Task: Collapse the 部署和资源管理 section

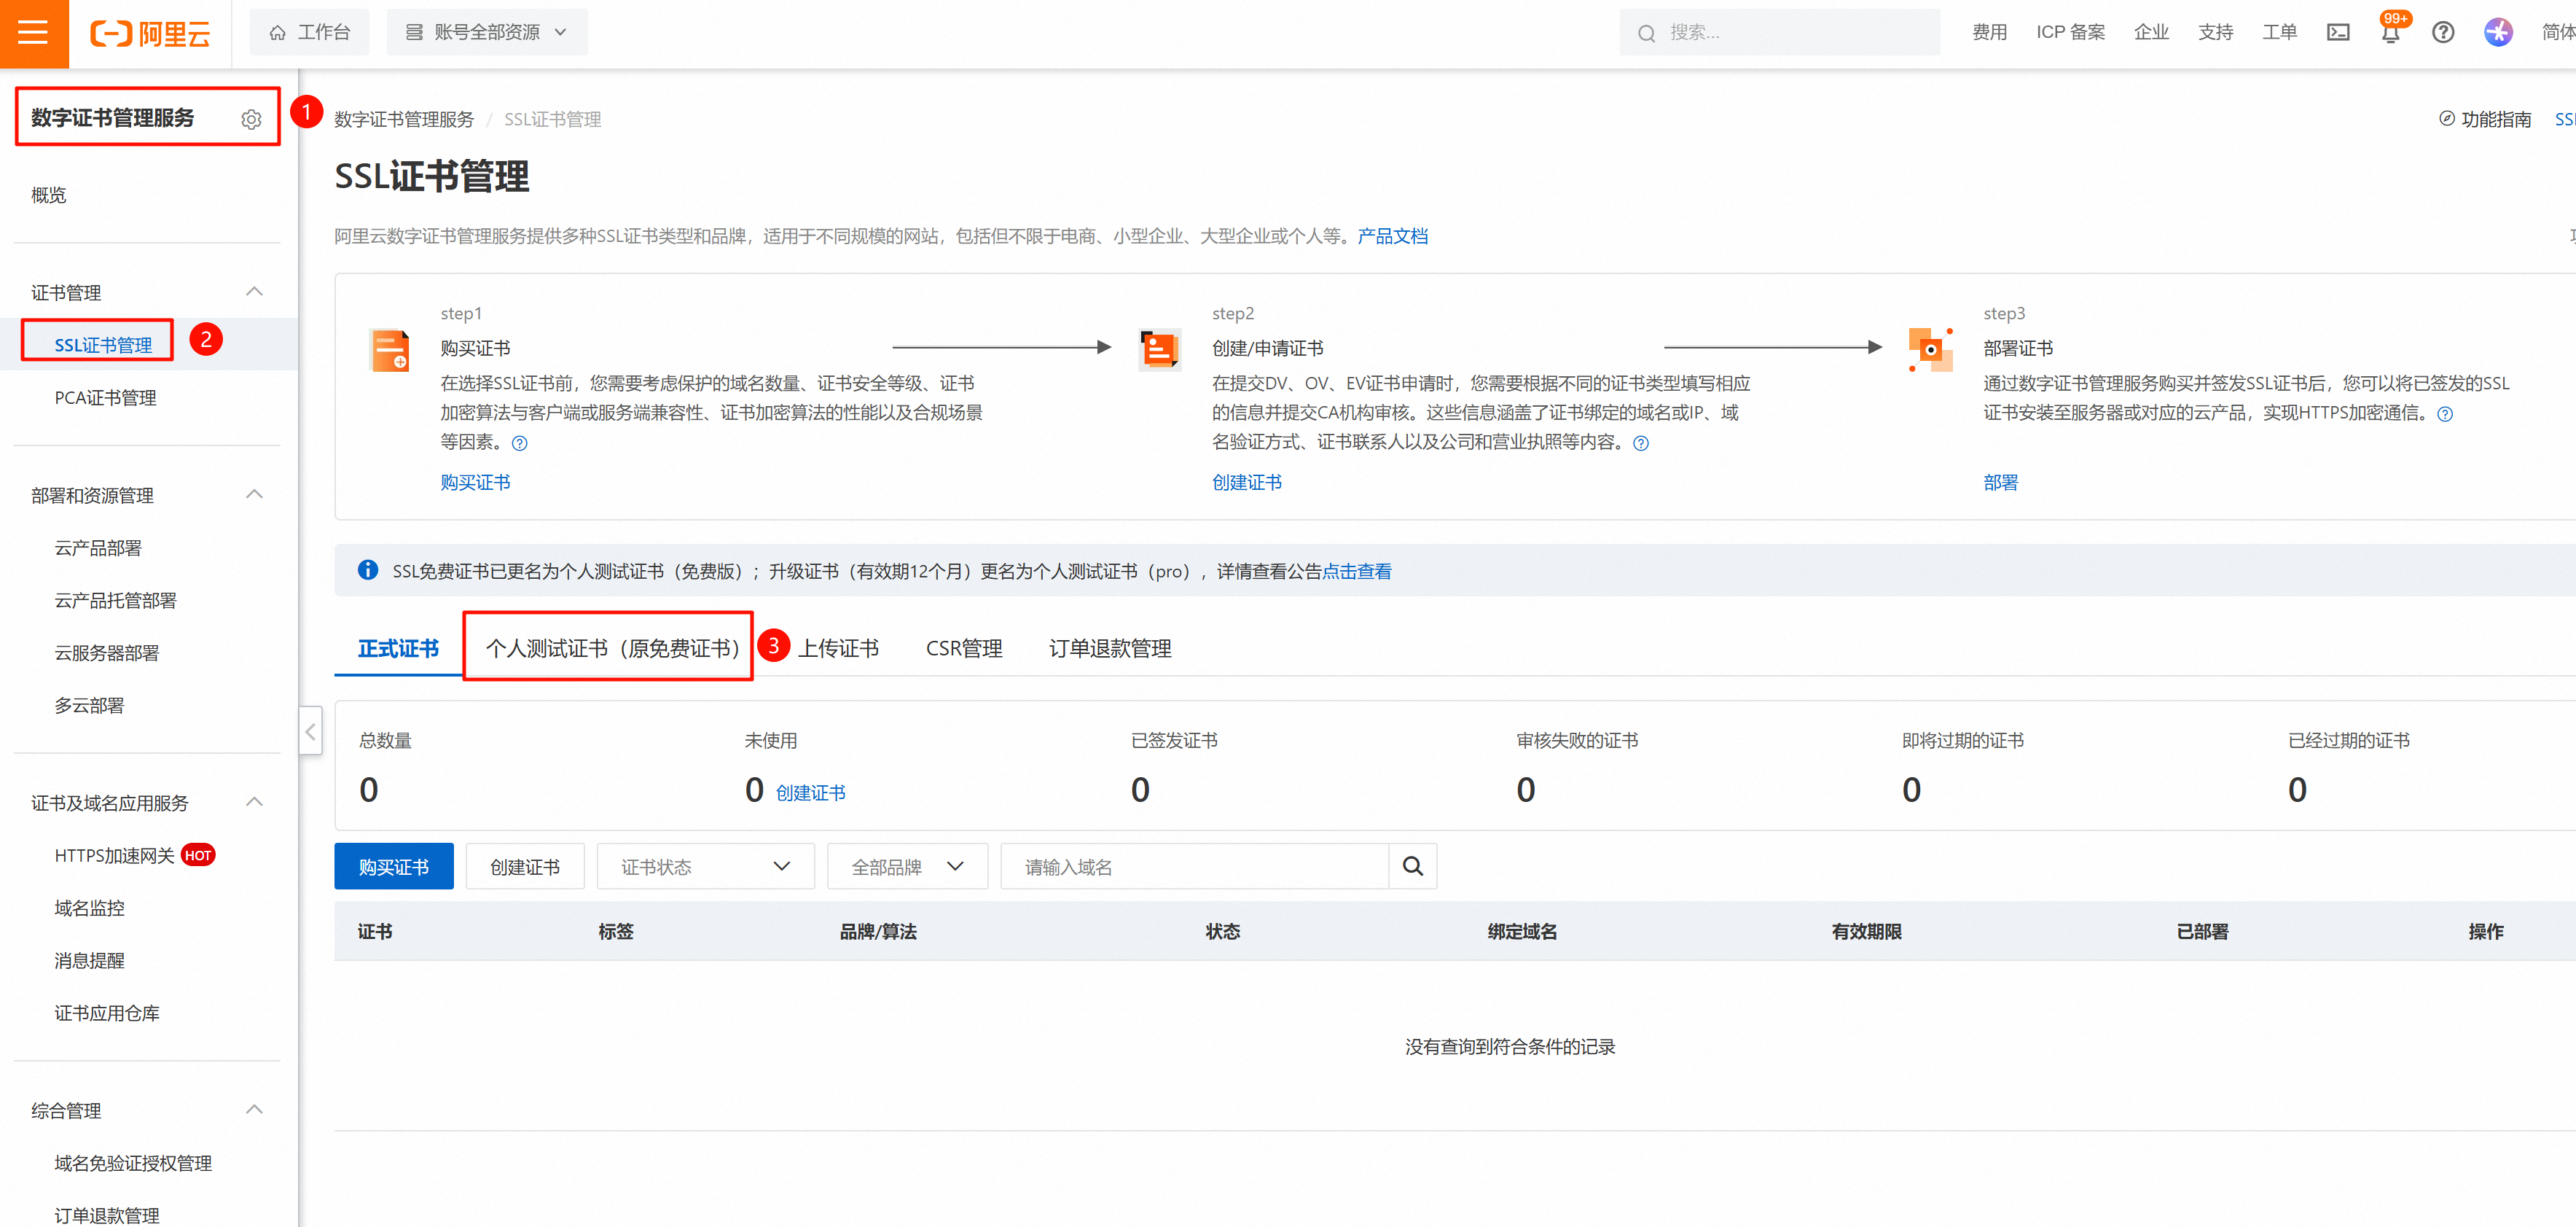Action: [254, 494]
